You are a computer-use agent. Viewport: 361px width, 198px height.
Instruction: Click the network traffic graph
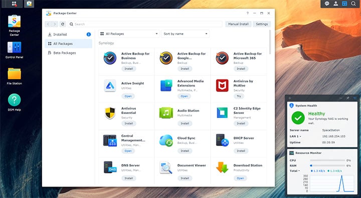point(332,183)
